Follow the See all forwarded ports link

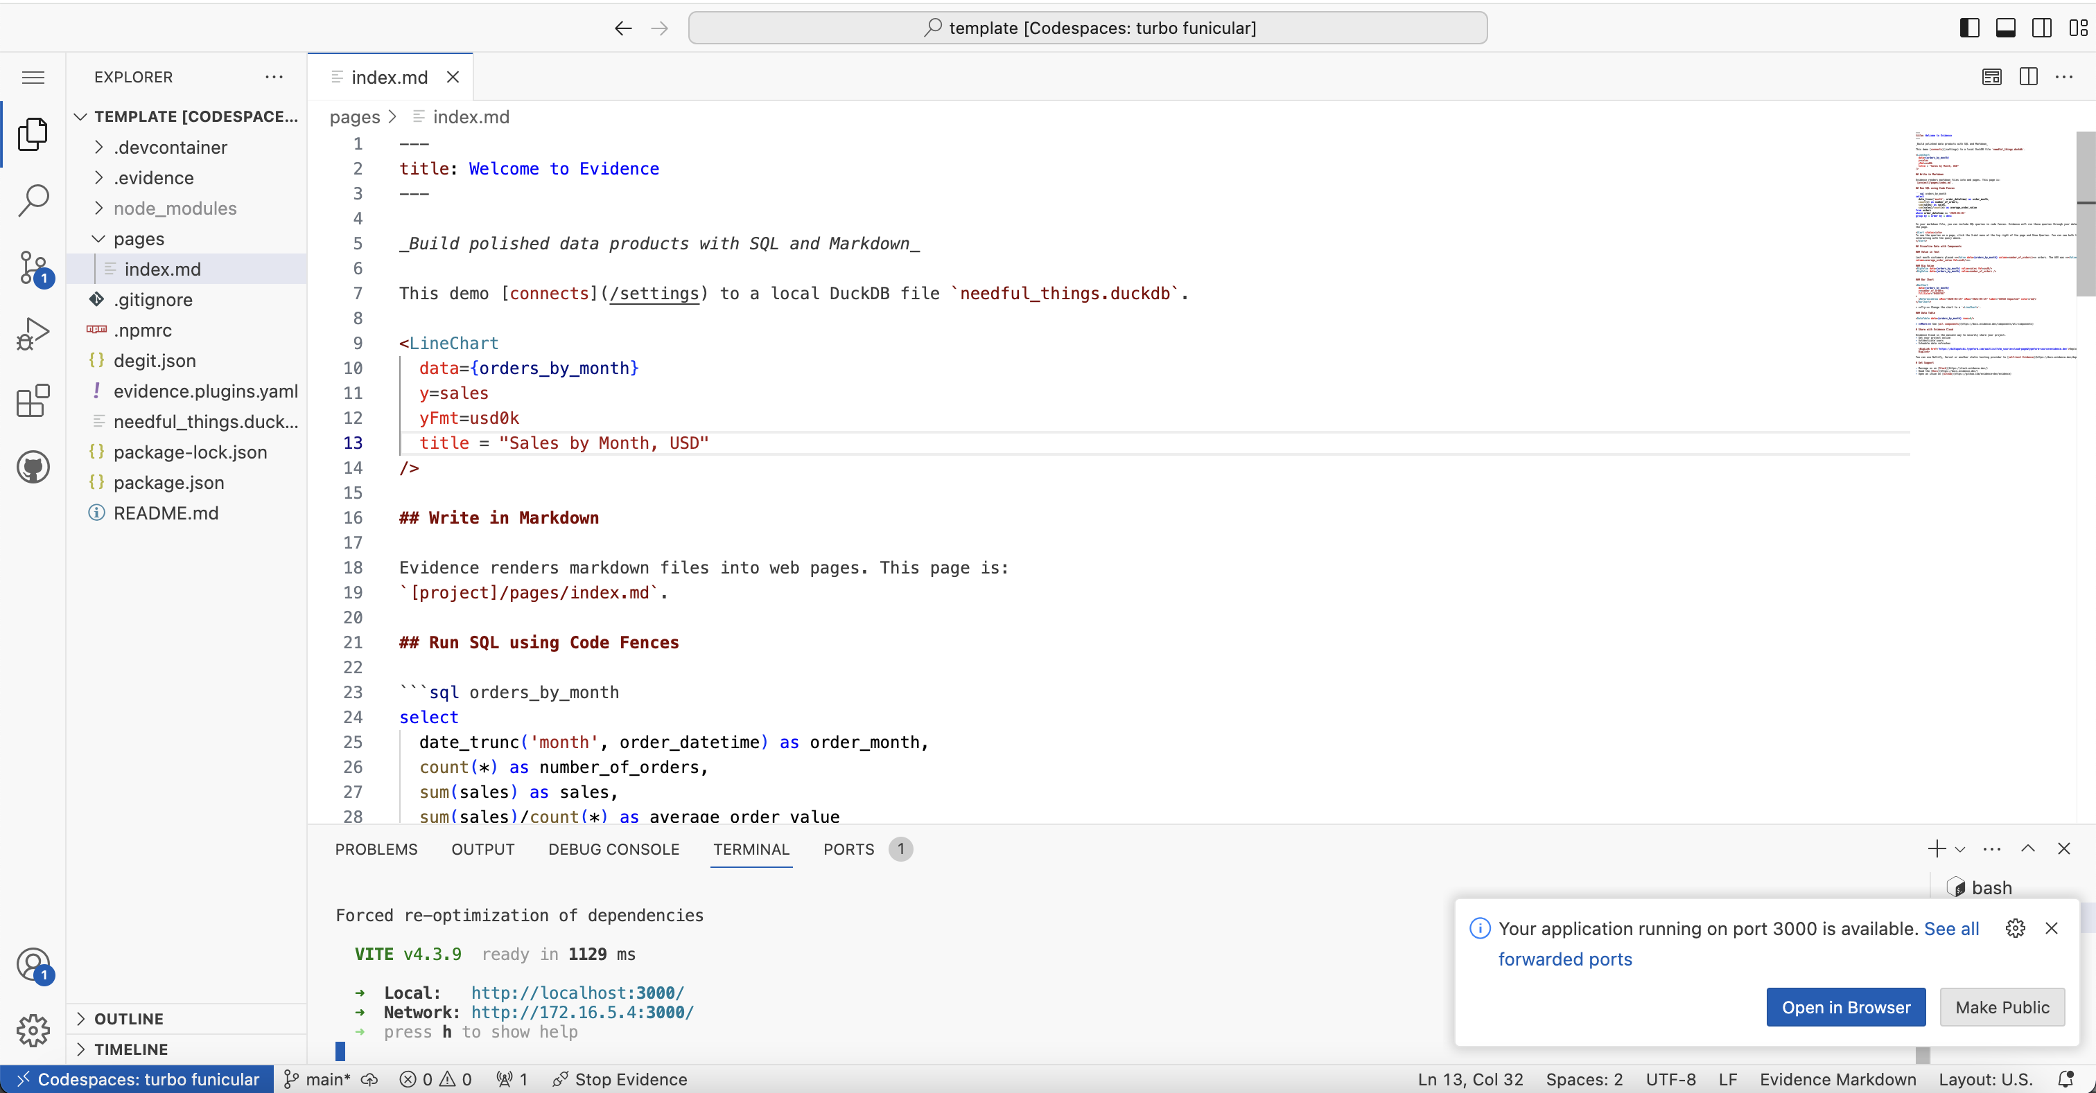pyautogui.click(x=1951, y=929)
